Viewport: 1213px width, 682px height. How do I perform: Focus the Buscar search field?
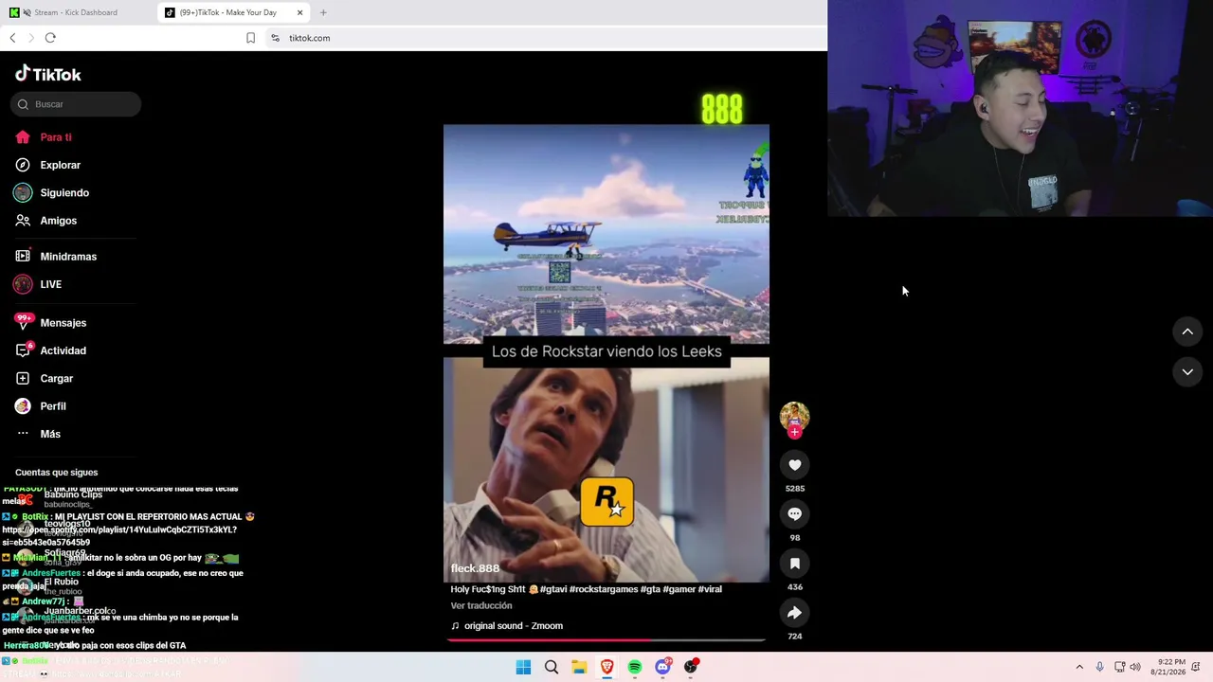76,104
